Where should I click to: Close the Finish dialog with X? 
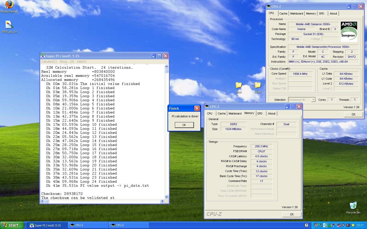[x=197, y=108]
